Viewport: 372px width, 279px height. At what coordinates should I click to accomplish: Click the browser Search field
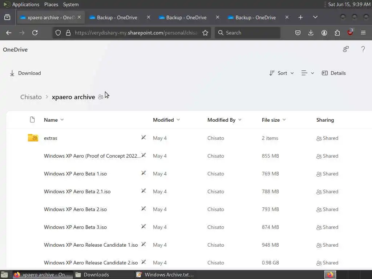pos(248,33)
